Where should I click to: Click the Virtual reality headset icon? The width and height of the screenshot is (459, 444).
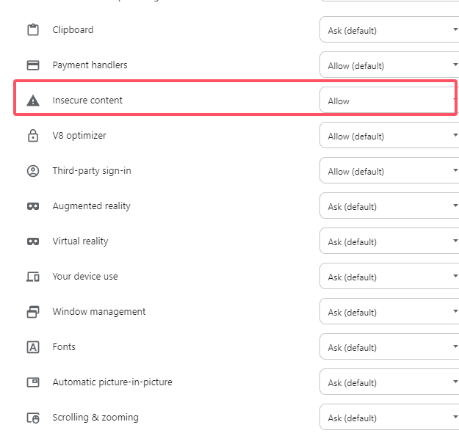(x=32, y=241)
